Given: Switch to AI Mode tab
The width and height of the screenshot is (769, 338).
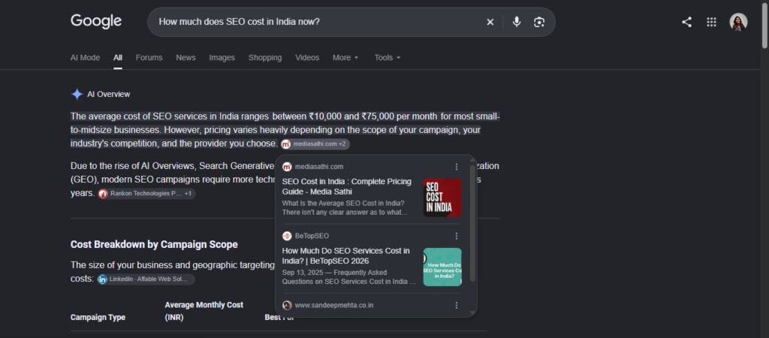Looking at the screenshot, I should [85, 57].
